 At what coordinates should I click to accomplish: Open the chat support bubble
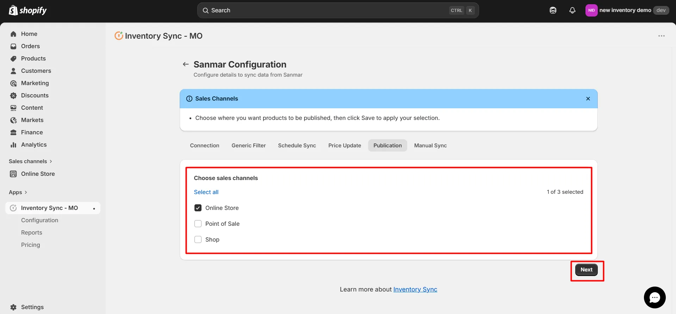(655, 297)
